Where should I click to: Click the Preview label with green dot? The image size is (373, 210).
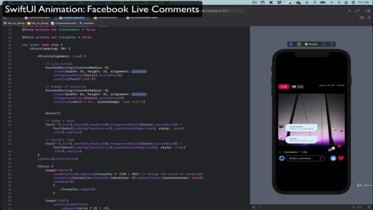point(311,44)
